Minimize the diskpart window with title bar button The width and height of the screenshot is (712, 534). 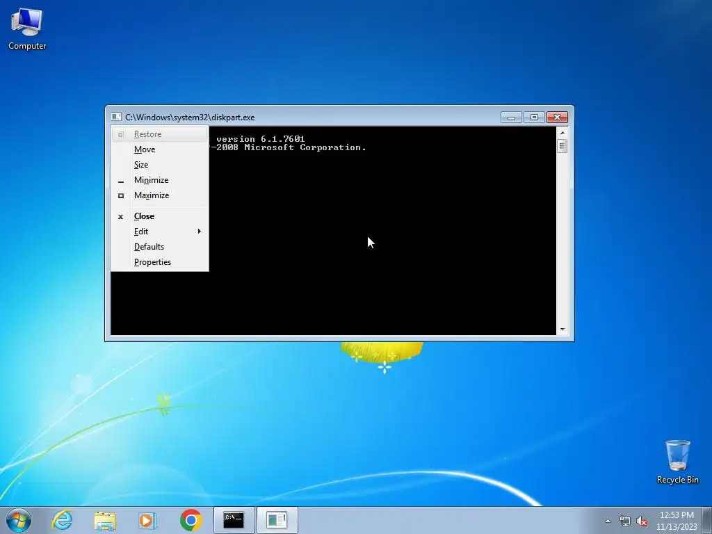point(511,117)
